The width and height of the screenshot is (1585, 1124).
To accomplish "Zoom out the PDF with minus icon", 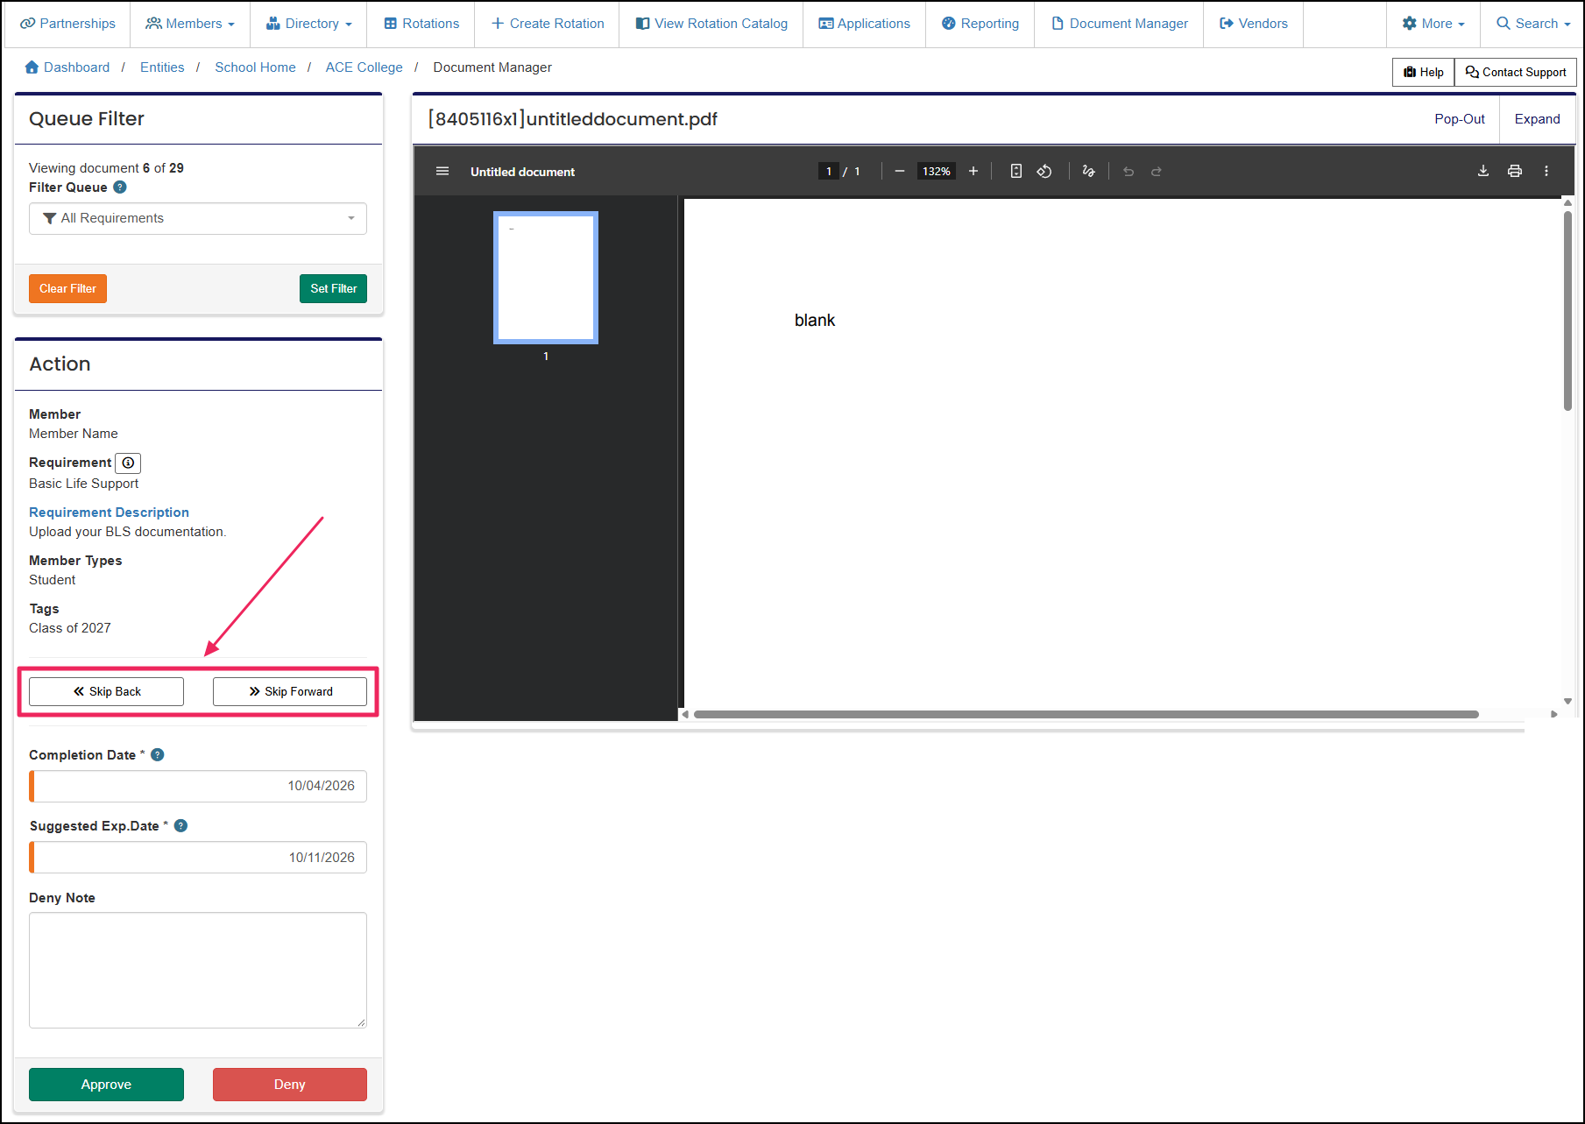I will pos(899,172).
